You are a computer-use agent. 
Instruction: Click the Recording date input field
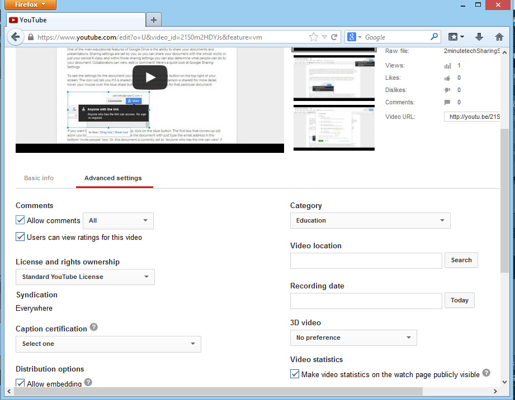pos(366,301)
